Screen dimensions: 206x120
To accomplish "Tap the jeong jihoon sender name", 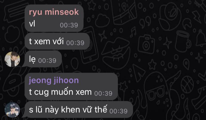I will coord(54,80).
